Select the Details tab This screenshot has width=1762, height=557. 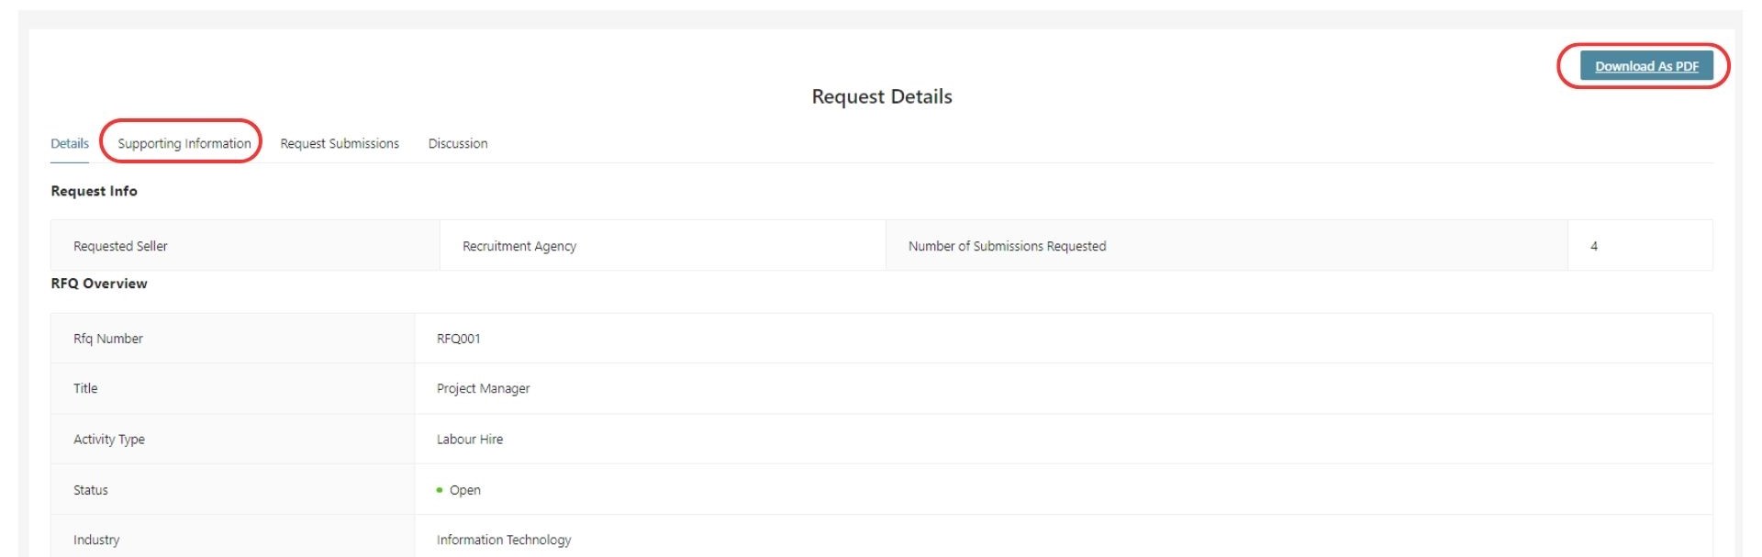click(70, 143)
